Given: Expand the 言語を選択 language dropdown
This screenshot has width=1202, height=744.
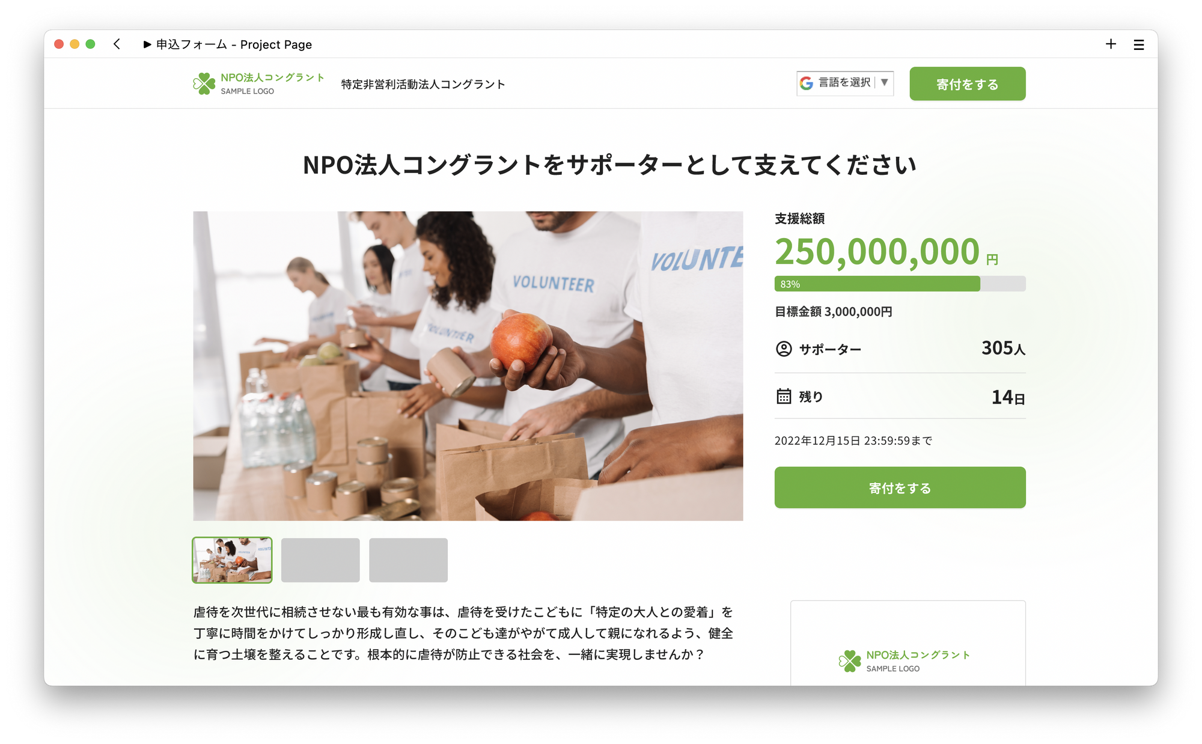Looking at the screenshot, I should click(844, 83).
